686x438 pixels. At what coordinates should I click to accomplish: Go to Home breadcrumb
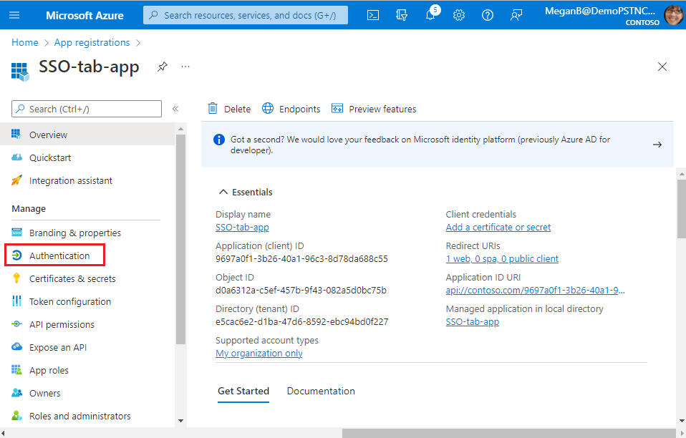tap(25, 42)
